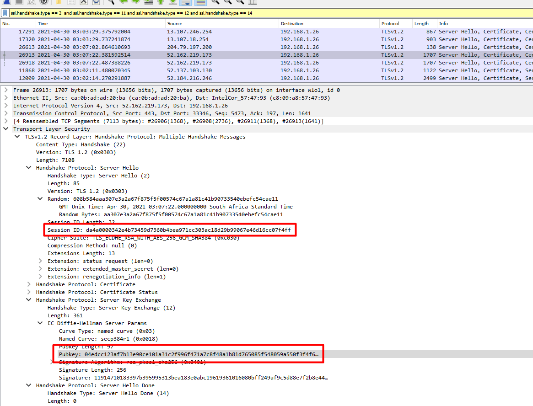Expand the status_request extension entry

(x=40, y=261)
